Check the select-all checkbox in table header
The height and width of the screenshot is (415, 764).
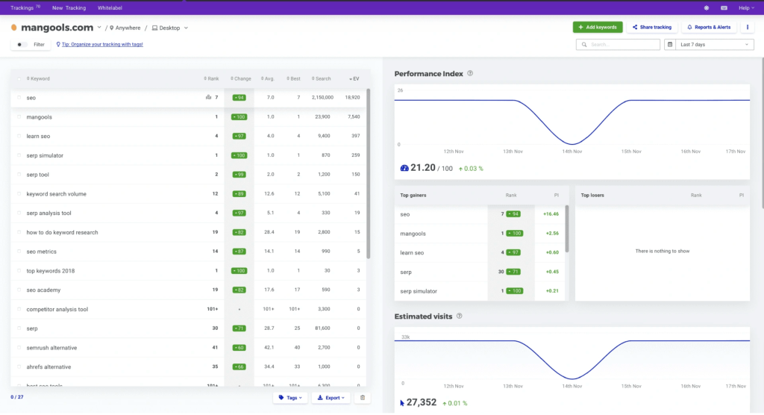[x=19, y=78]
